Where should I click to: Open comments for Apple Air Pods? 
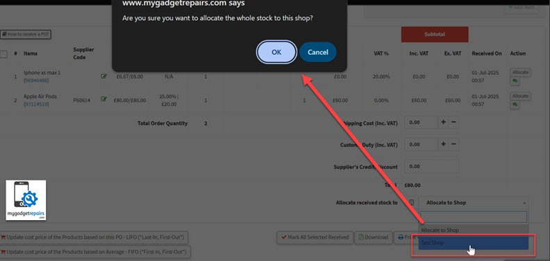515,104
